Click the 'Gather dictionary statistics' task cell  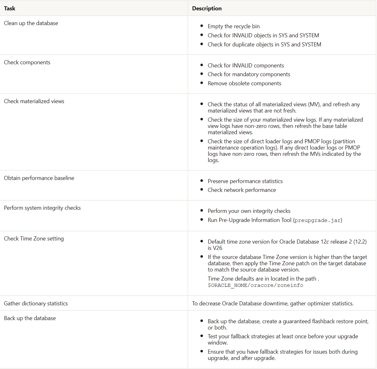click(36, 303)
